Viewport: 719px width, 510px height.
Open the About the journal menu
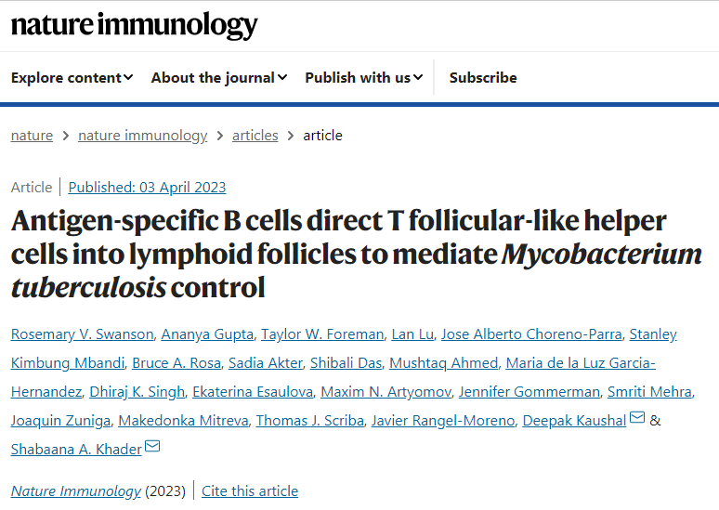click(x=219, y=78)
